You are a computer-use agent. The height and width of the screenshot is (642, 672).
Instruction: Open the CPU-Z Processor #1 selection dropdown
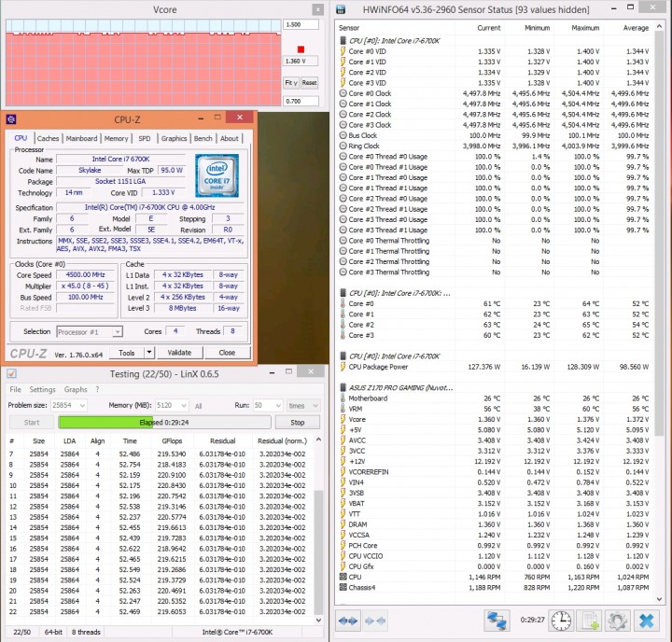point(117,331)
